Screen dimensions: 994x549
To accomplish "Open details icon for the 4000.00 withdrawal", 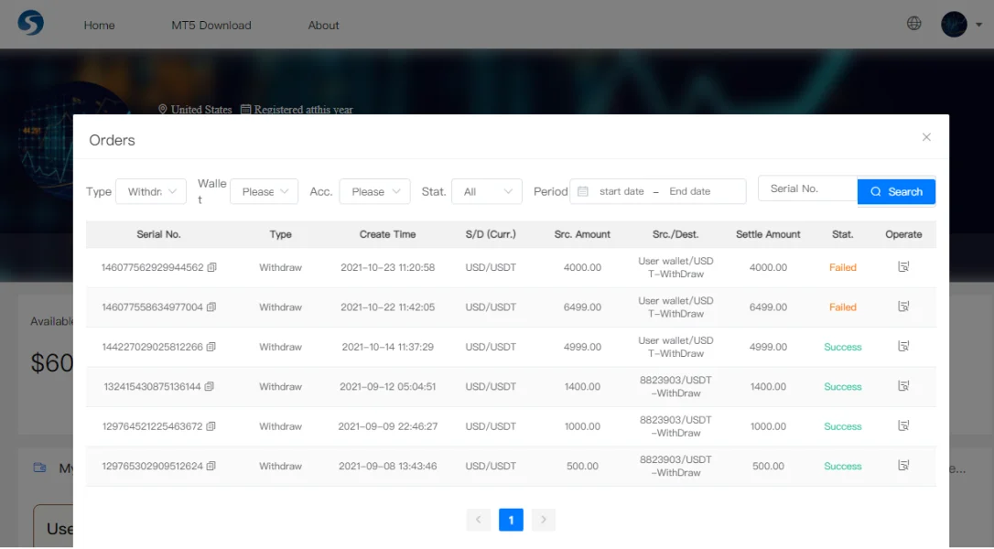I will point(903,267).
